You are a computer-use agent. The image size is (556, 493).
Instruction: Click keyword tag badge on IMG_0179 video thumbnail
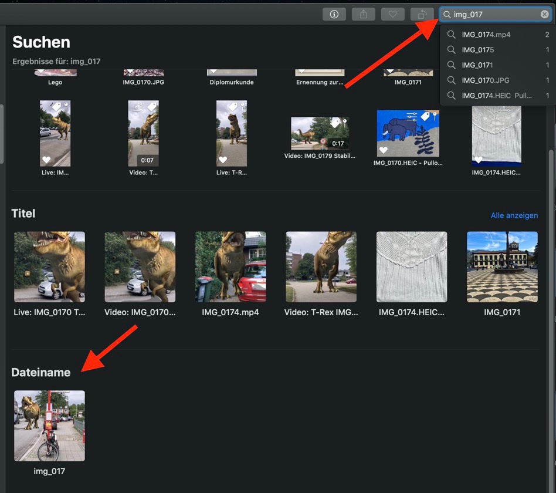click(335, 123)
